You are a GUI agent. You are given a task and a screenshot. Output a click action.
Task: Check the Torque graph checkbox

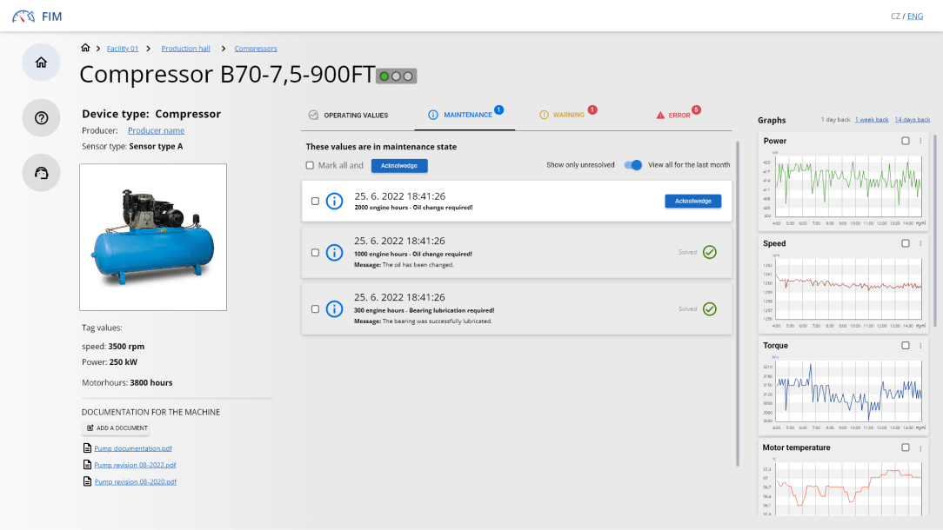point(905,346)
